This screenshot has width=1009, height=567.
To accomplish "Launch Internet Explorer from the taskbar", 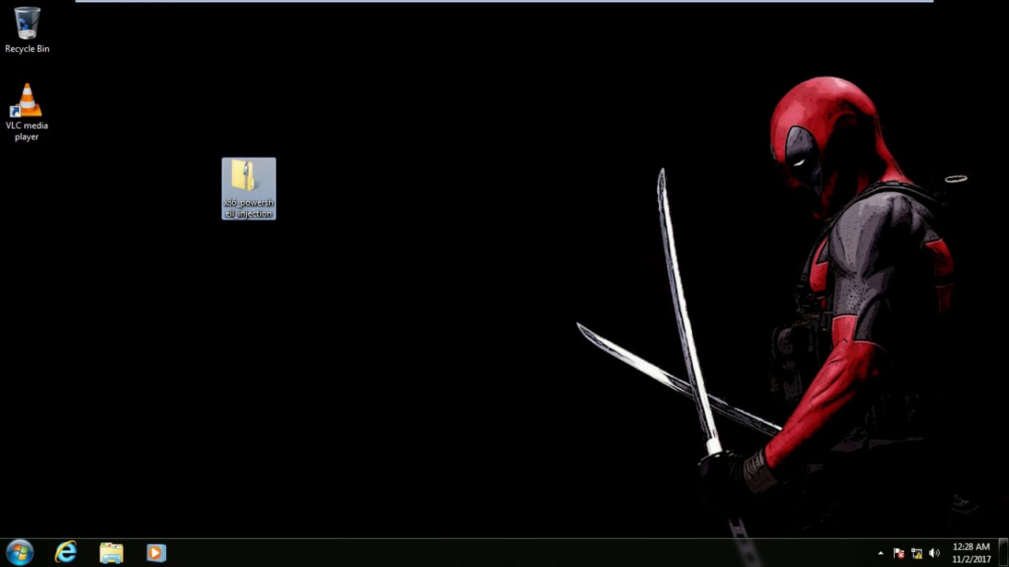I will pyautogui.click(x=65, y=553).
